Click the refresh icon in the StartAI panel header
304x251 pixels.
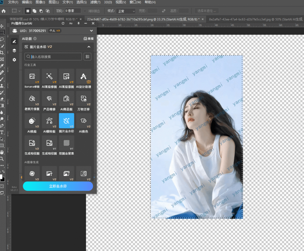click(x=63, y=23)
